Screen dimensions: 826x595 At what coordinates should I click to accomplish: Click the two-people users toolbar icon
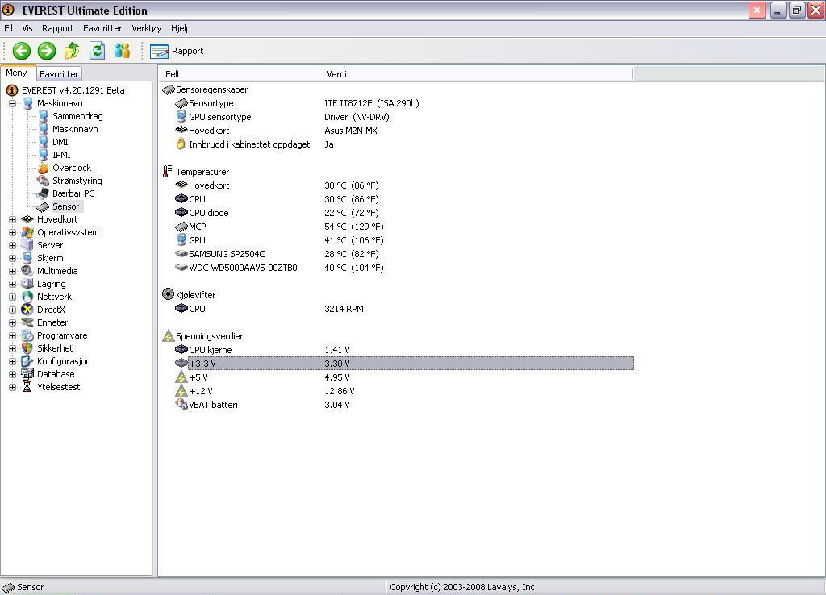coord(123,51)
